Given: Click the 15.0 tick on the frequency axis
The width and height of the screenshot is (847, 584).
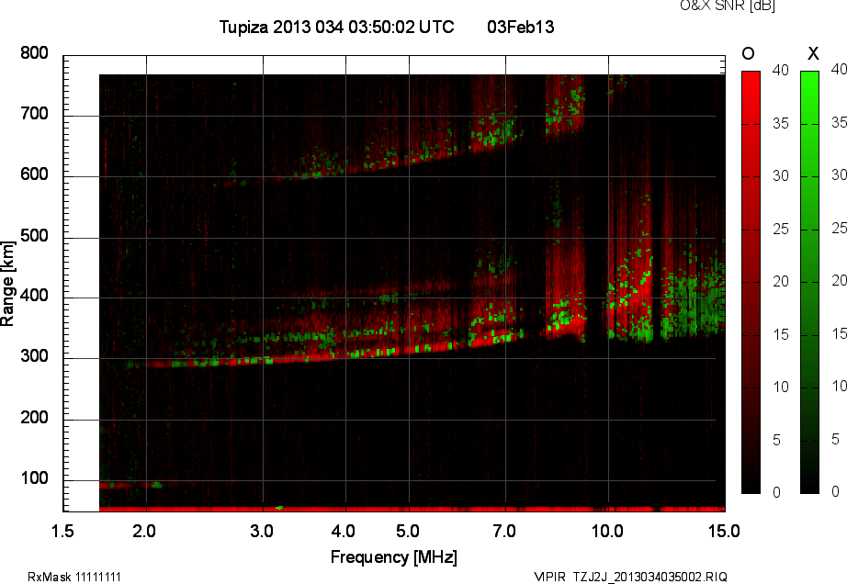Looking at the screenshot, I should (x=724, y=531).
